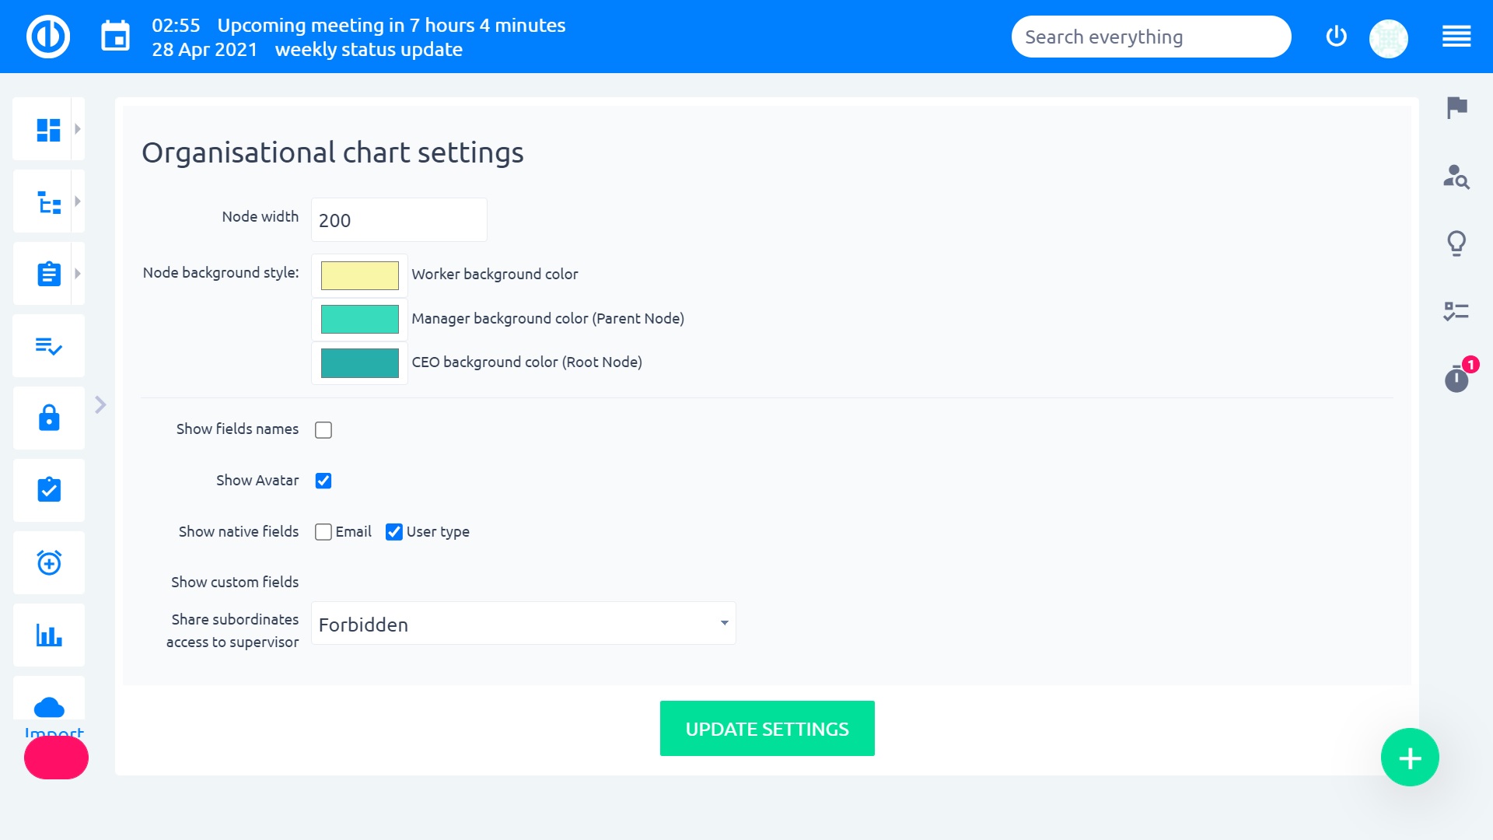
Task: Click the Update Settings button
Action: point(767,729)
